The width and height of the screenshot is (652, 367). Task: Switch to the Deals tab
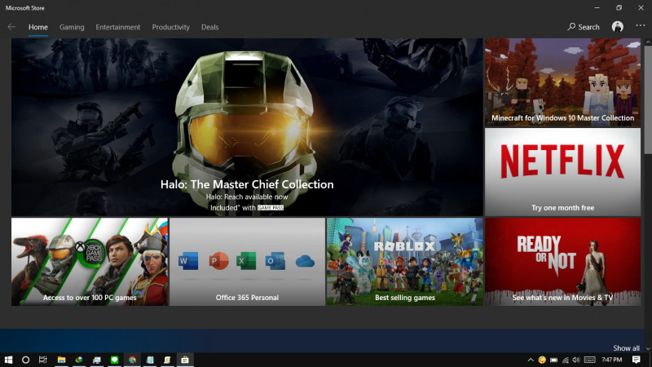(209, 27)
